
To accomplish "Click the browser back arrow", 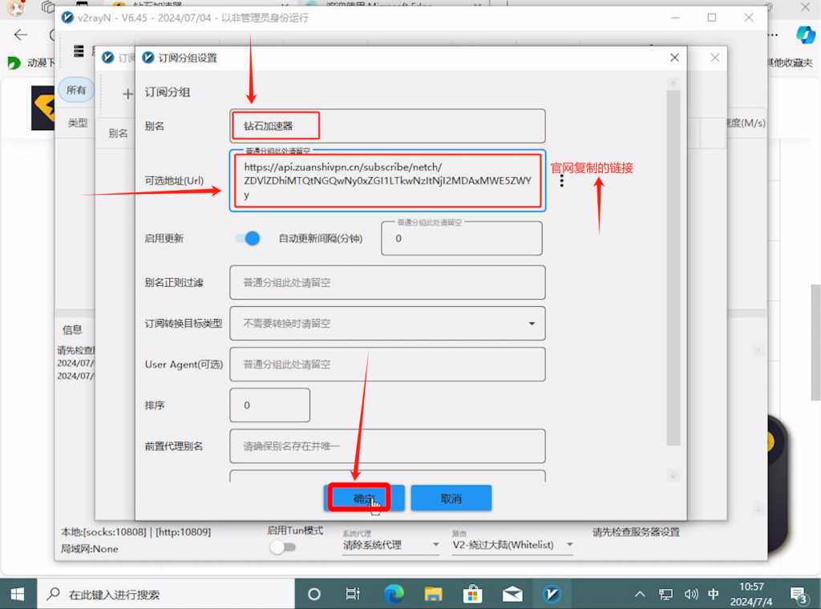I will pyautogui.click(x=21, y=35).
